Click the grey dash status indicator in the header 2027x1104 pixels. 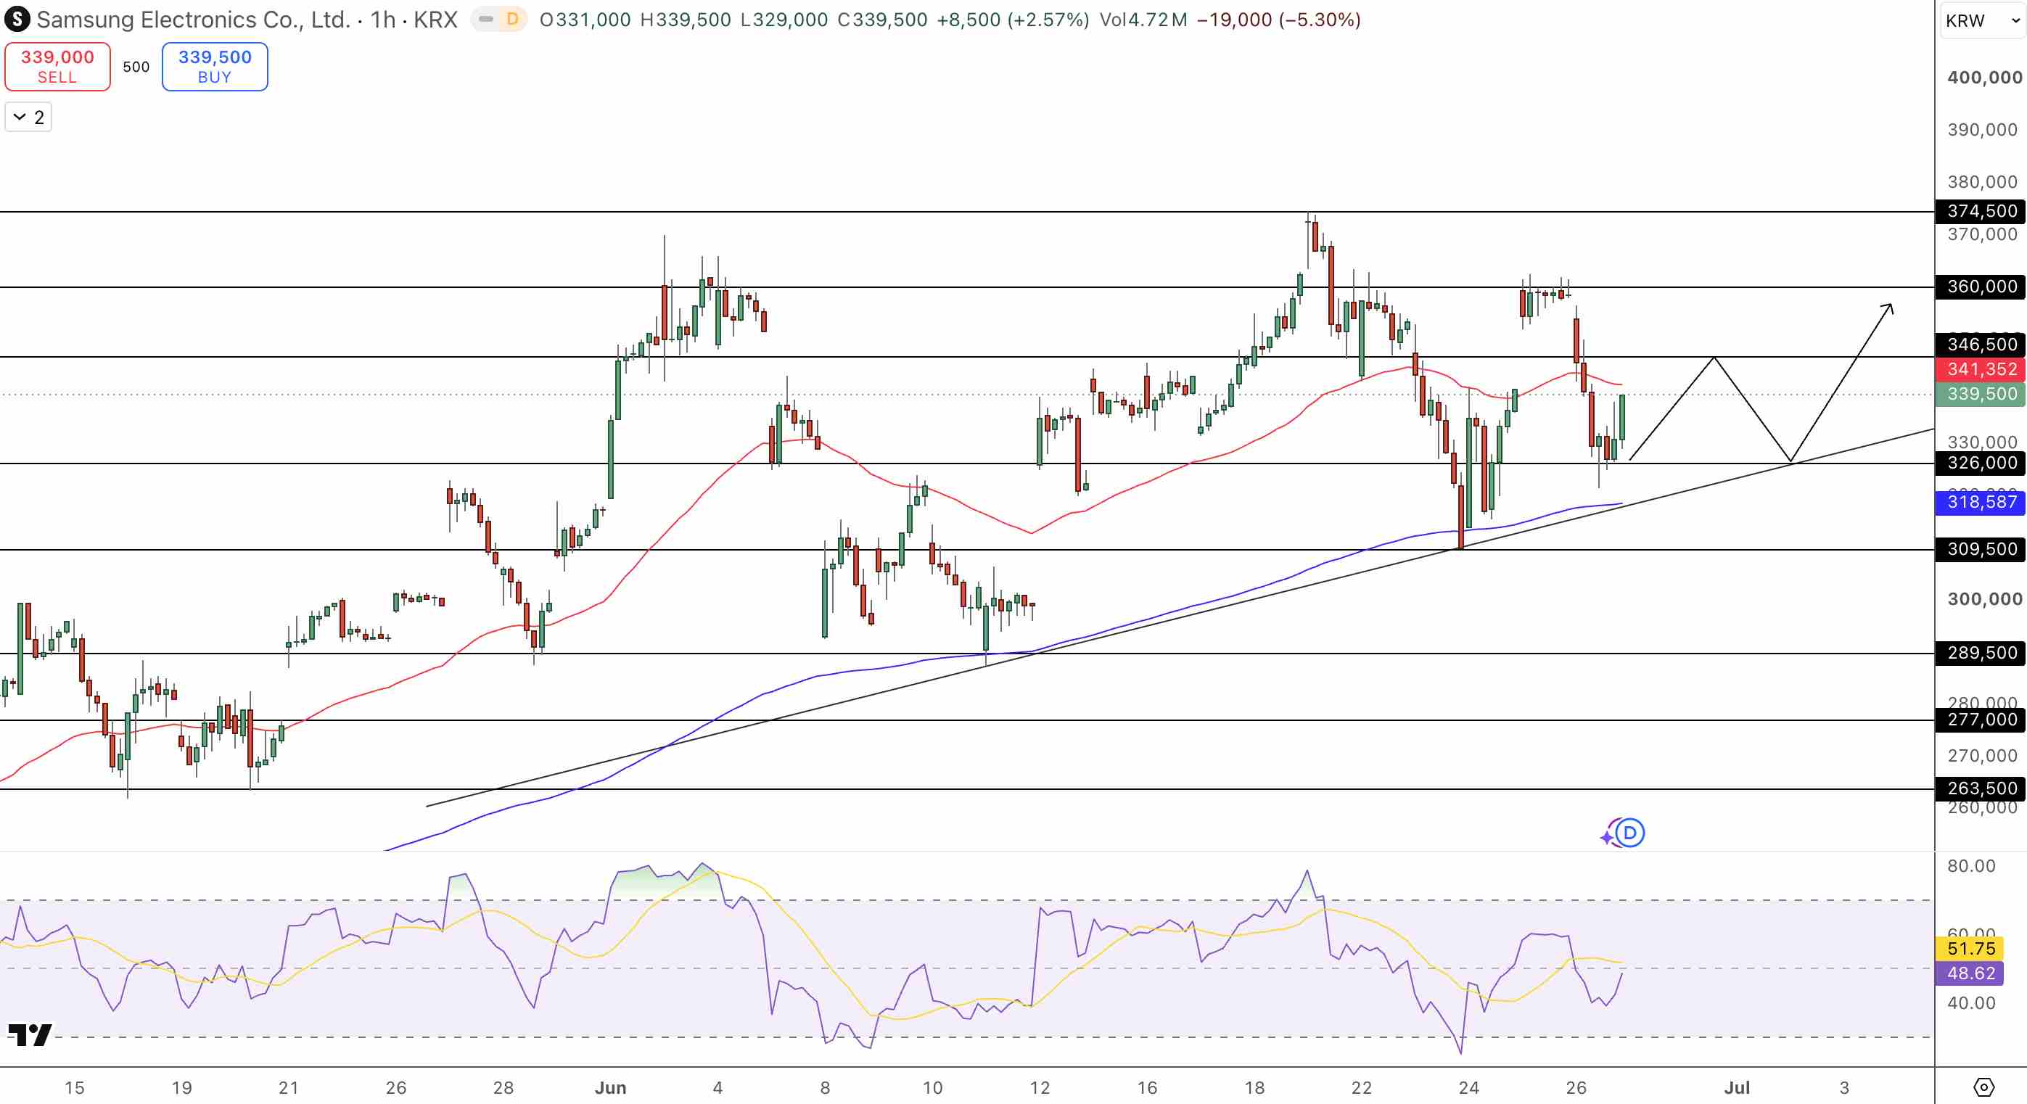point(486,19)
